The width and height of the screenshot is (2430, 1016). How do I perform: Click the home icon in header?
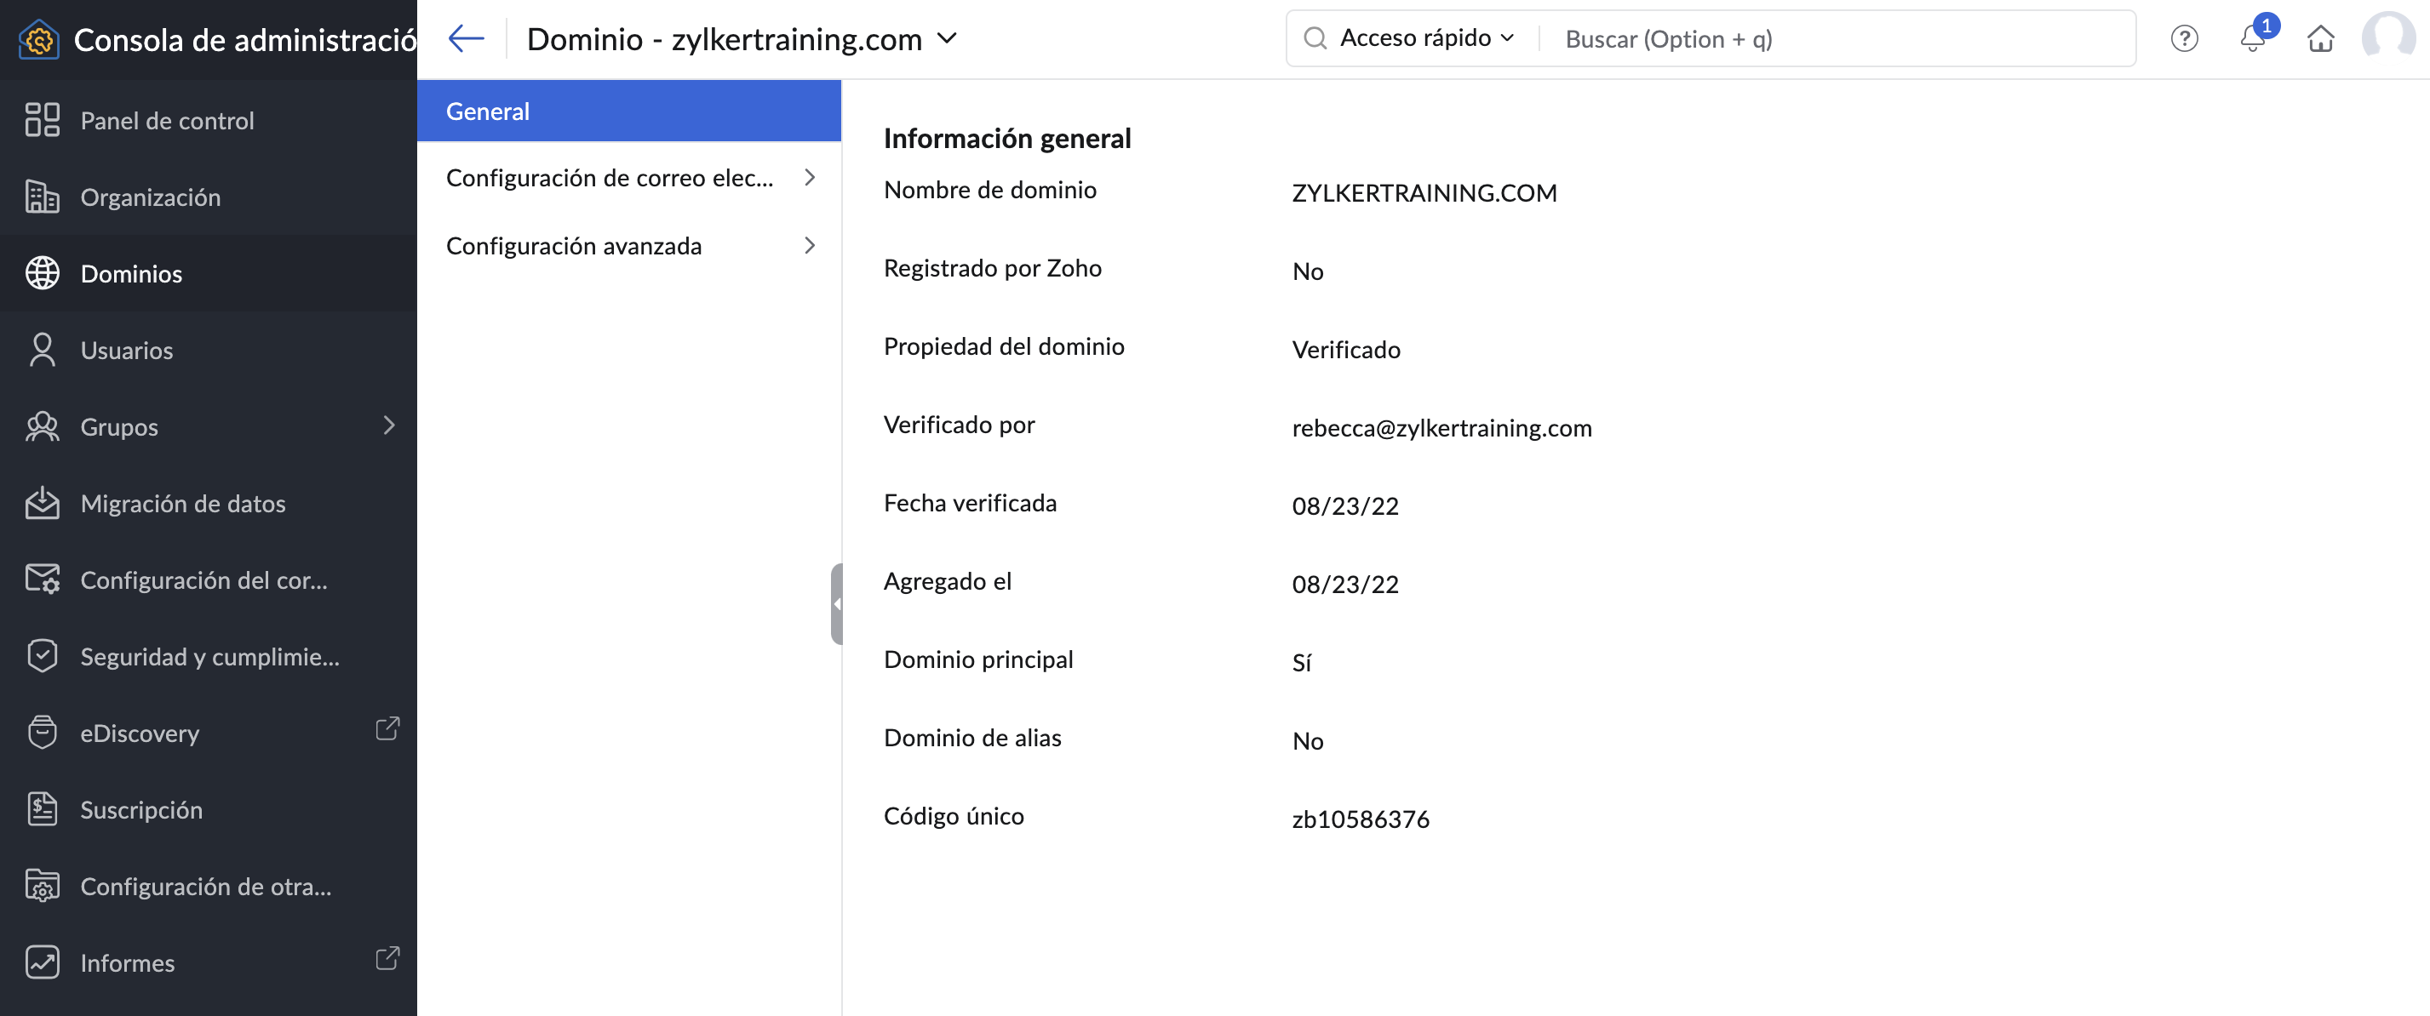tap(2320, 38)
